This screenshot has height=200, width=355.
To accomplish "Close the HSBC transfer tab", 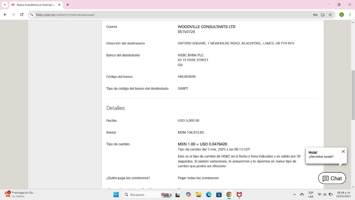I will tap(59, 5).
